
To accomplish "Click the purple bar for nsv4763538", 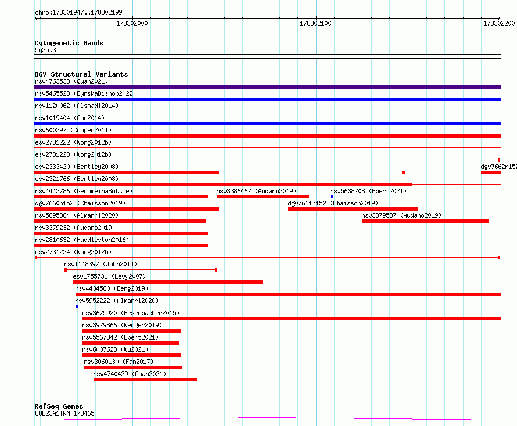I will 267,87.
